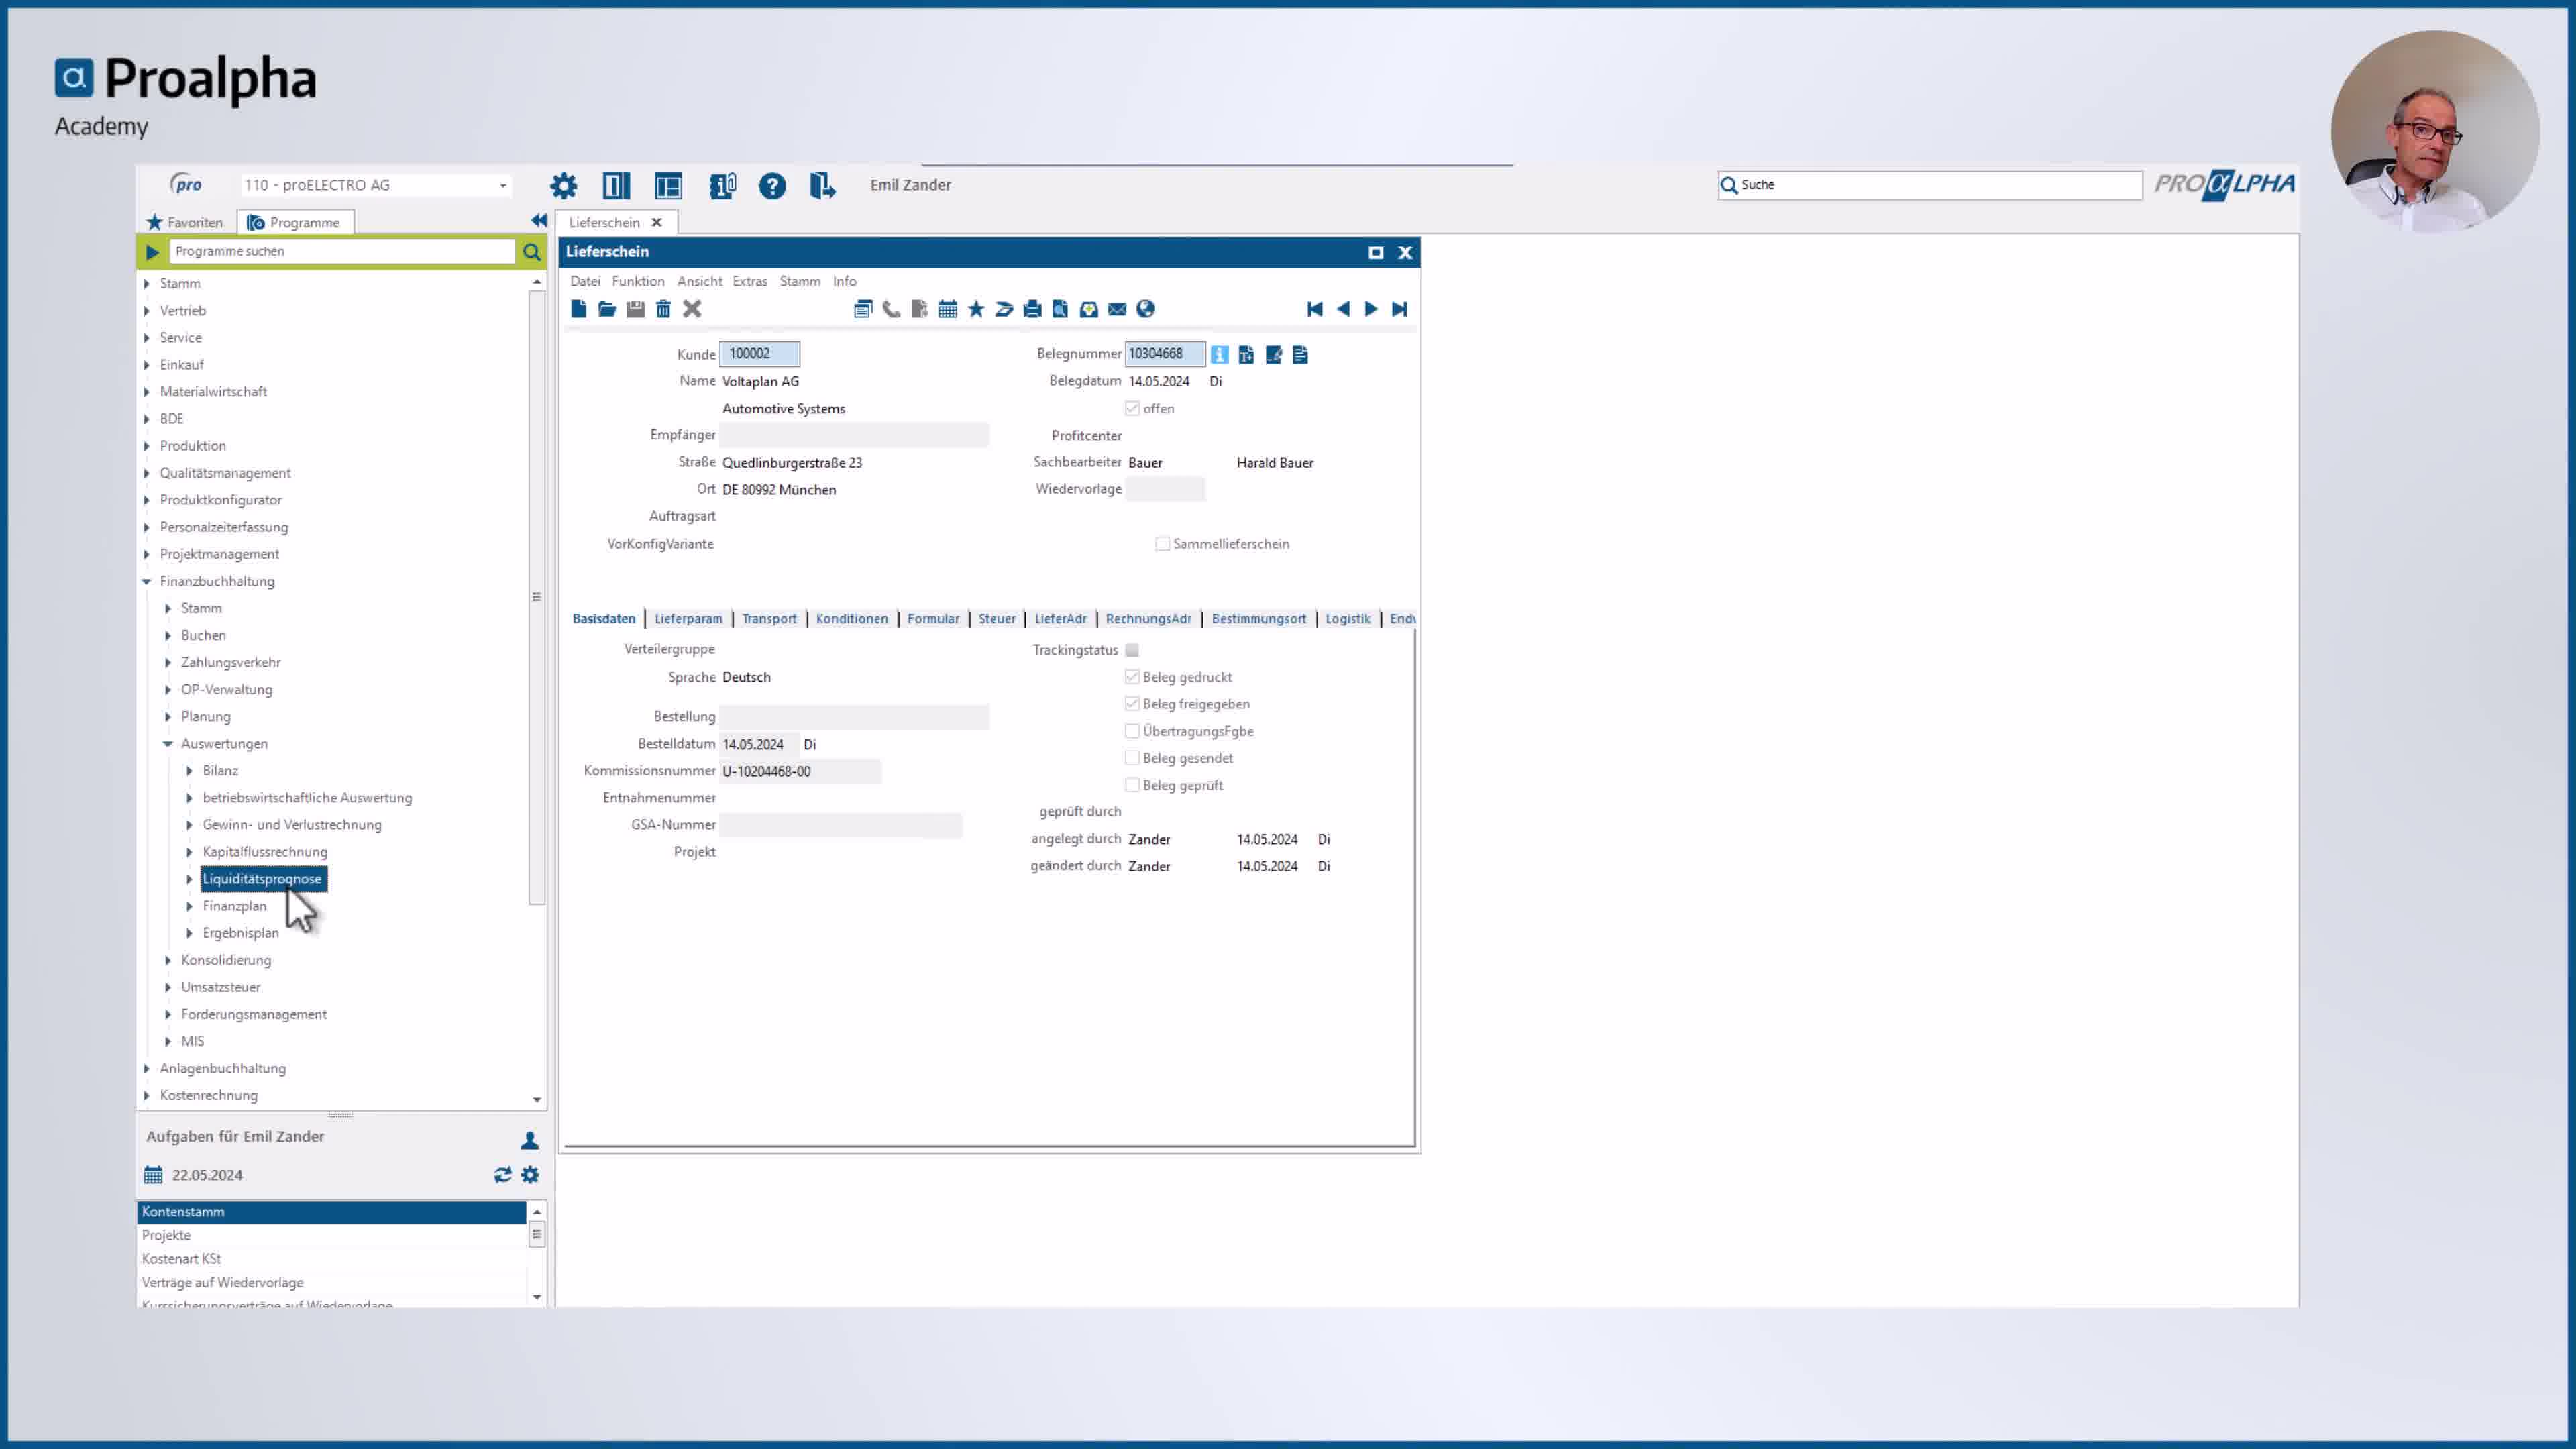Click the envelope email icon
Image resolution: width=2576 pixels, height=1449 pixels.
1117,309
